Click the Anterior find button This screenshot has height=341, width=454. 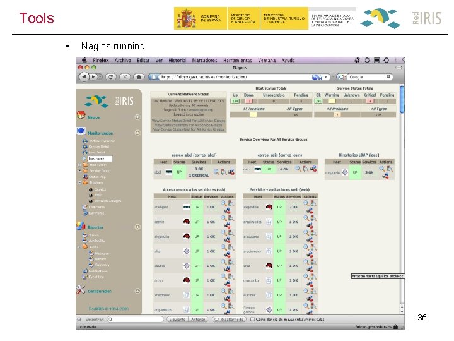(198, 319)
